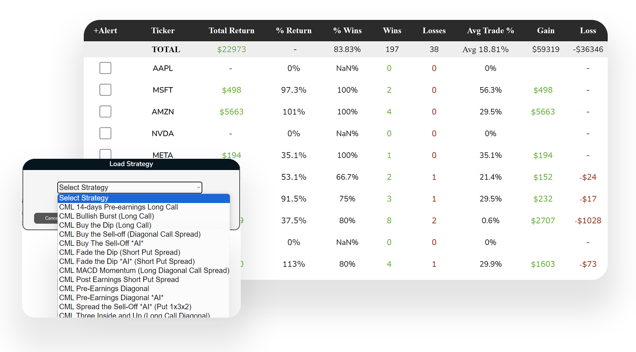Viewport: 636px width, 352px height.
Task: Check the NVDA alert checkbox
Action: pos(105,133)
